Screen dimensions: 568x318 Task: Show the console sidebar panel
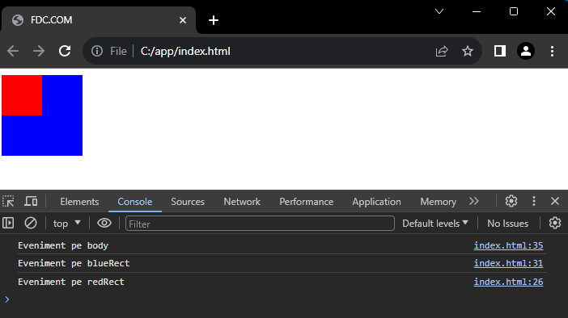click(x=8, y=223)
